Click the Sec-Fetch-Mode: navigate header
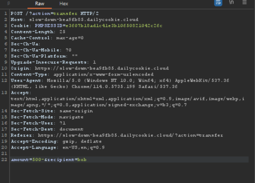Viewport: 255px width, 183px height. [x=47, y=117]
